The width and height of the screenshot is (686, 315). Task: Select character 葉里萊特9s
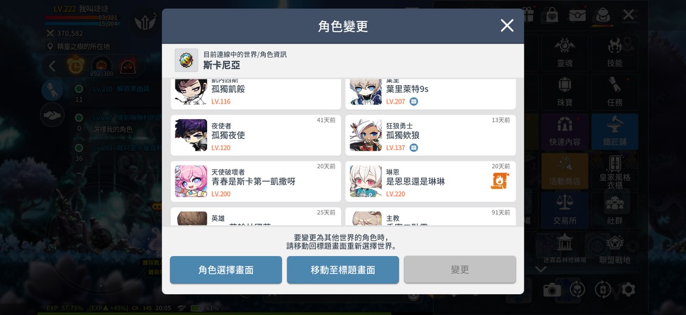click(431, 93)
